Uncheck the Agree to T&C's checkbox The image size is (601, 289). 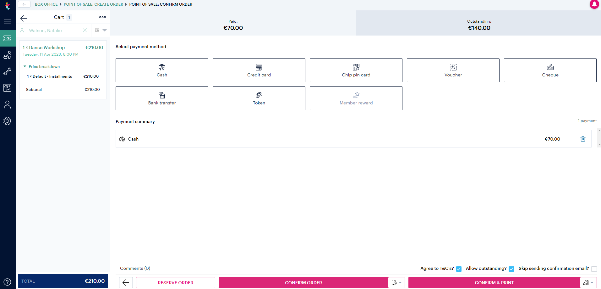tap(459, 269)
